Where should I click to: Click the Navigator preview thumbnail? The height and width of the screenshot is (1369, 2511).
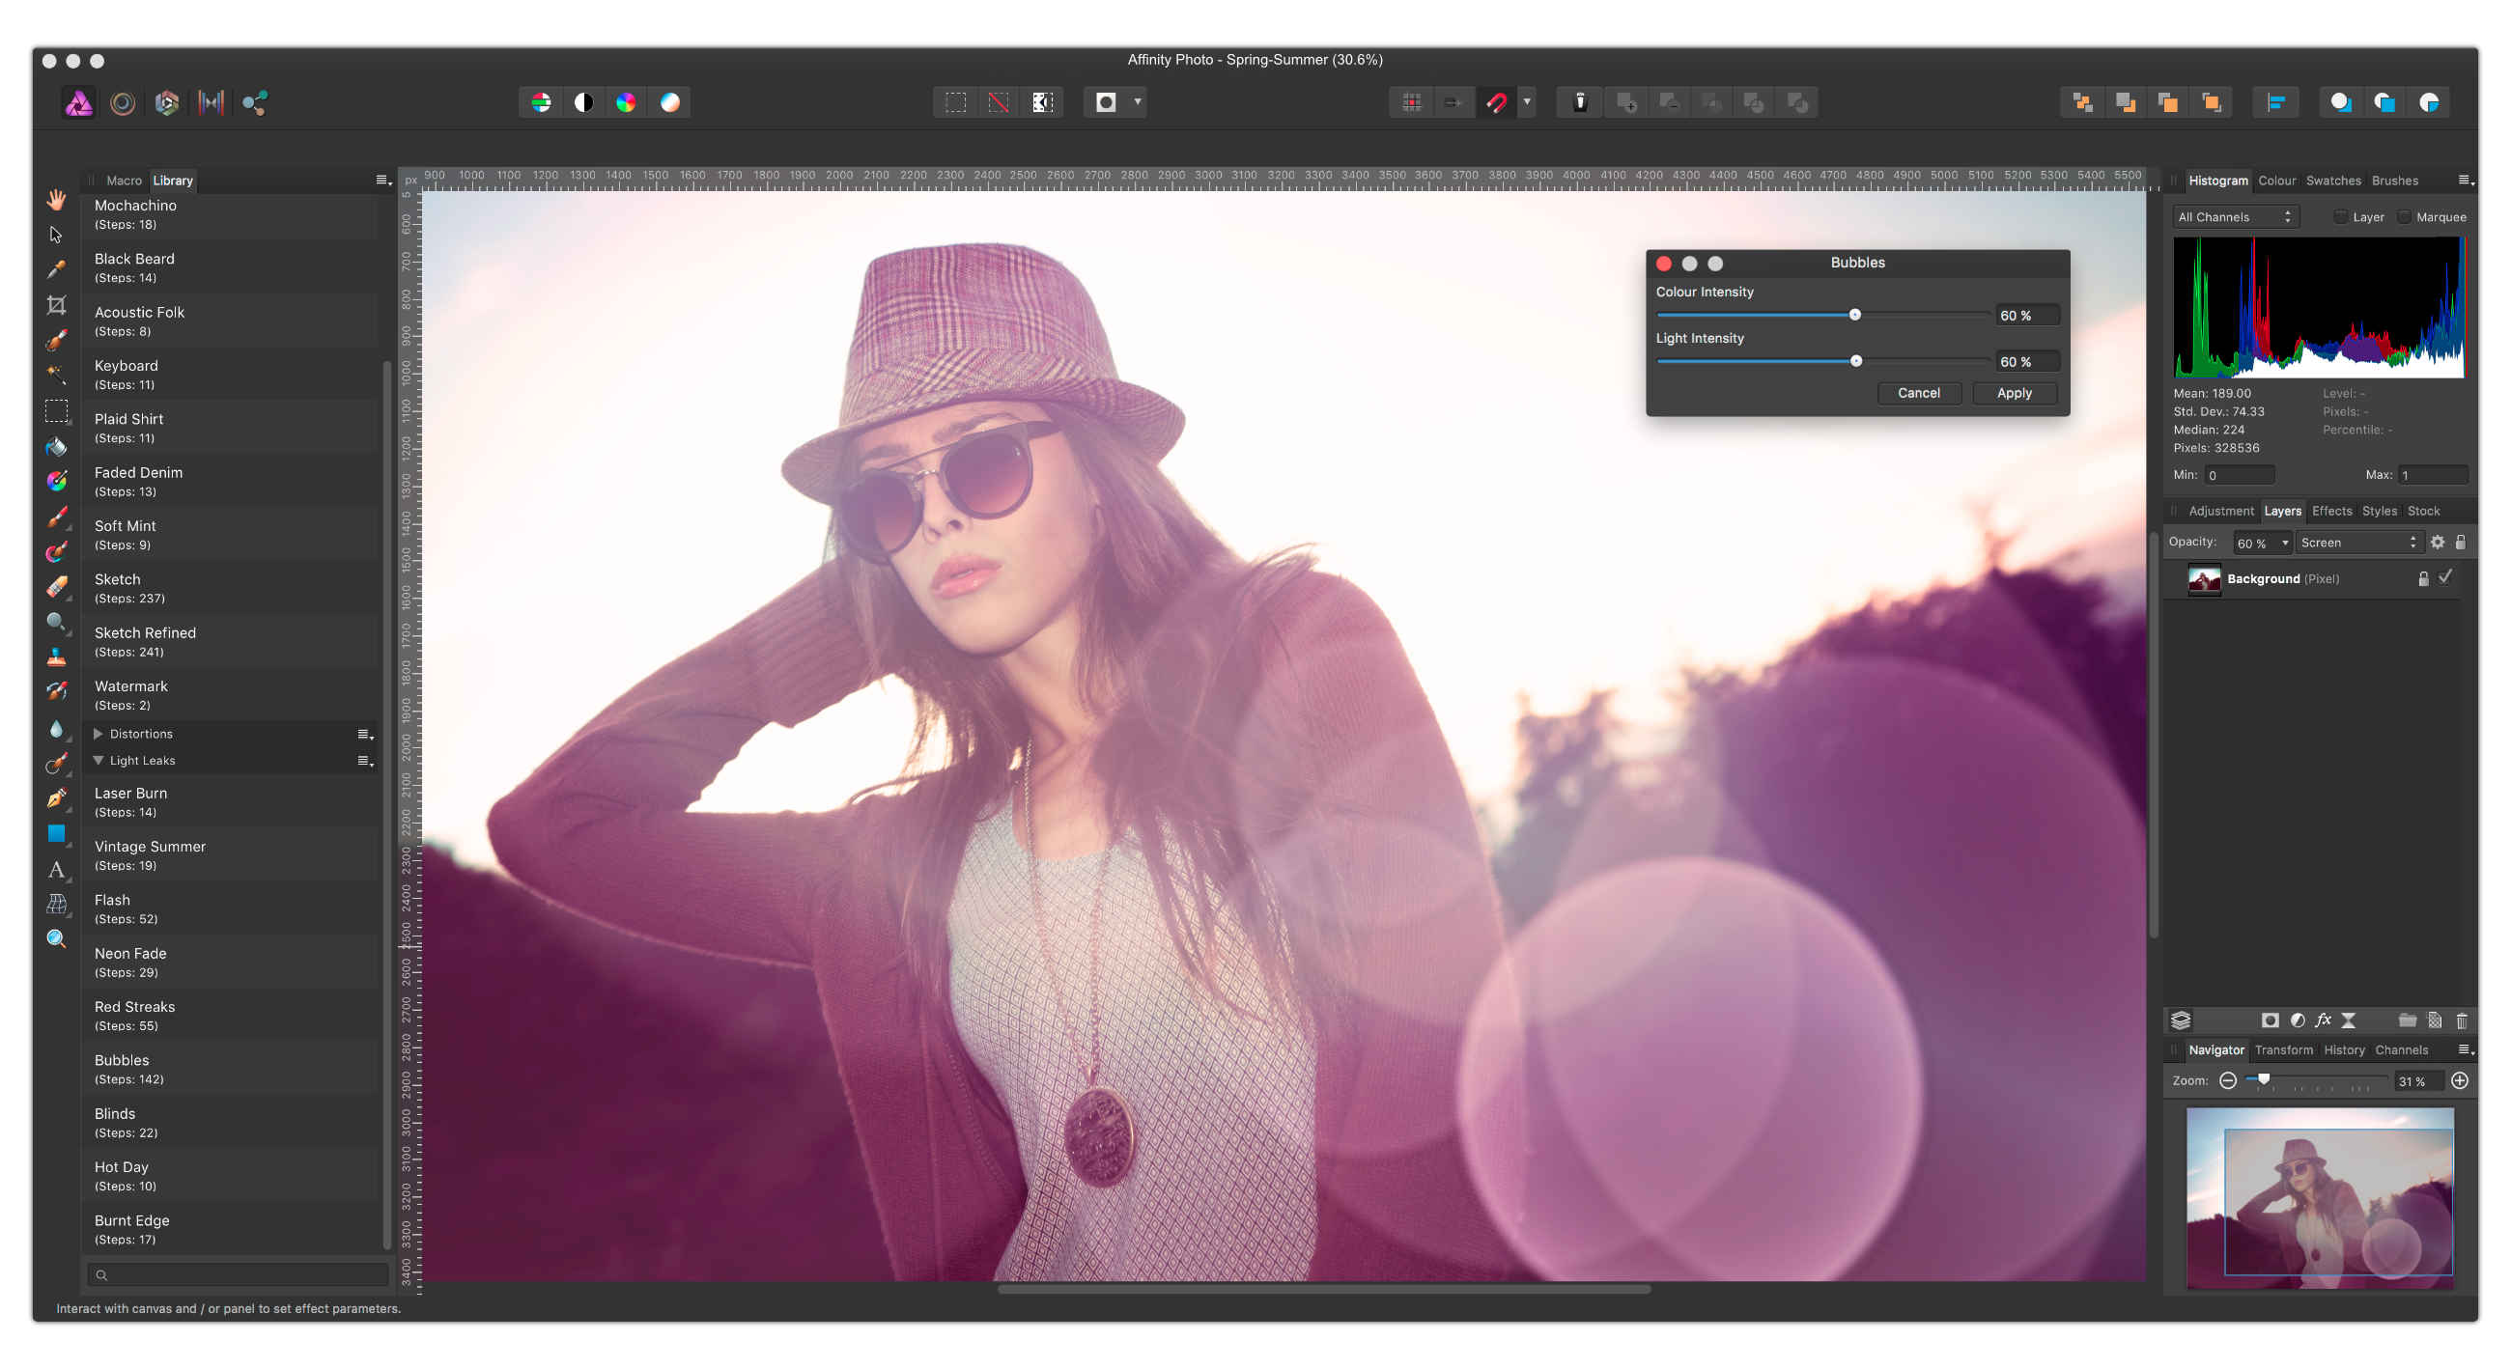(2320, 1198)
